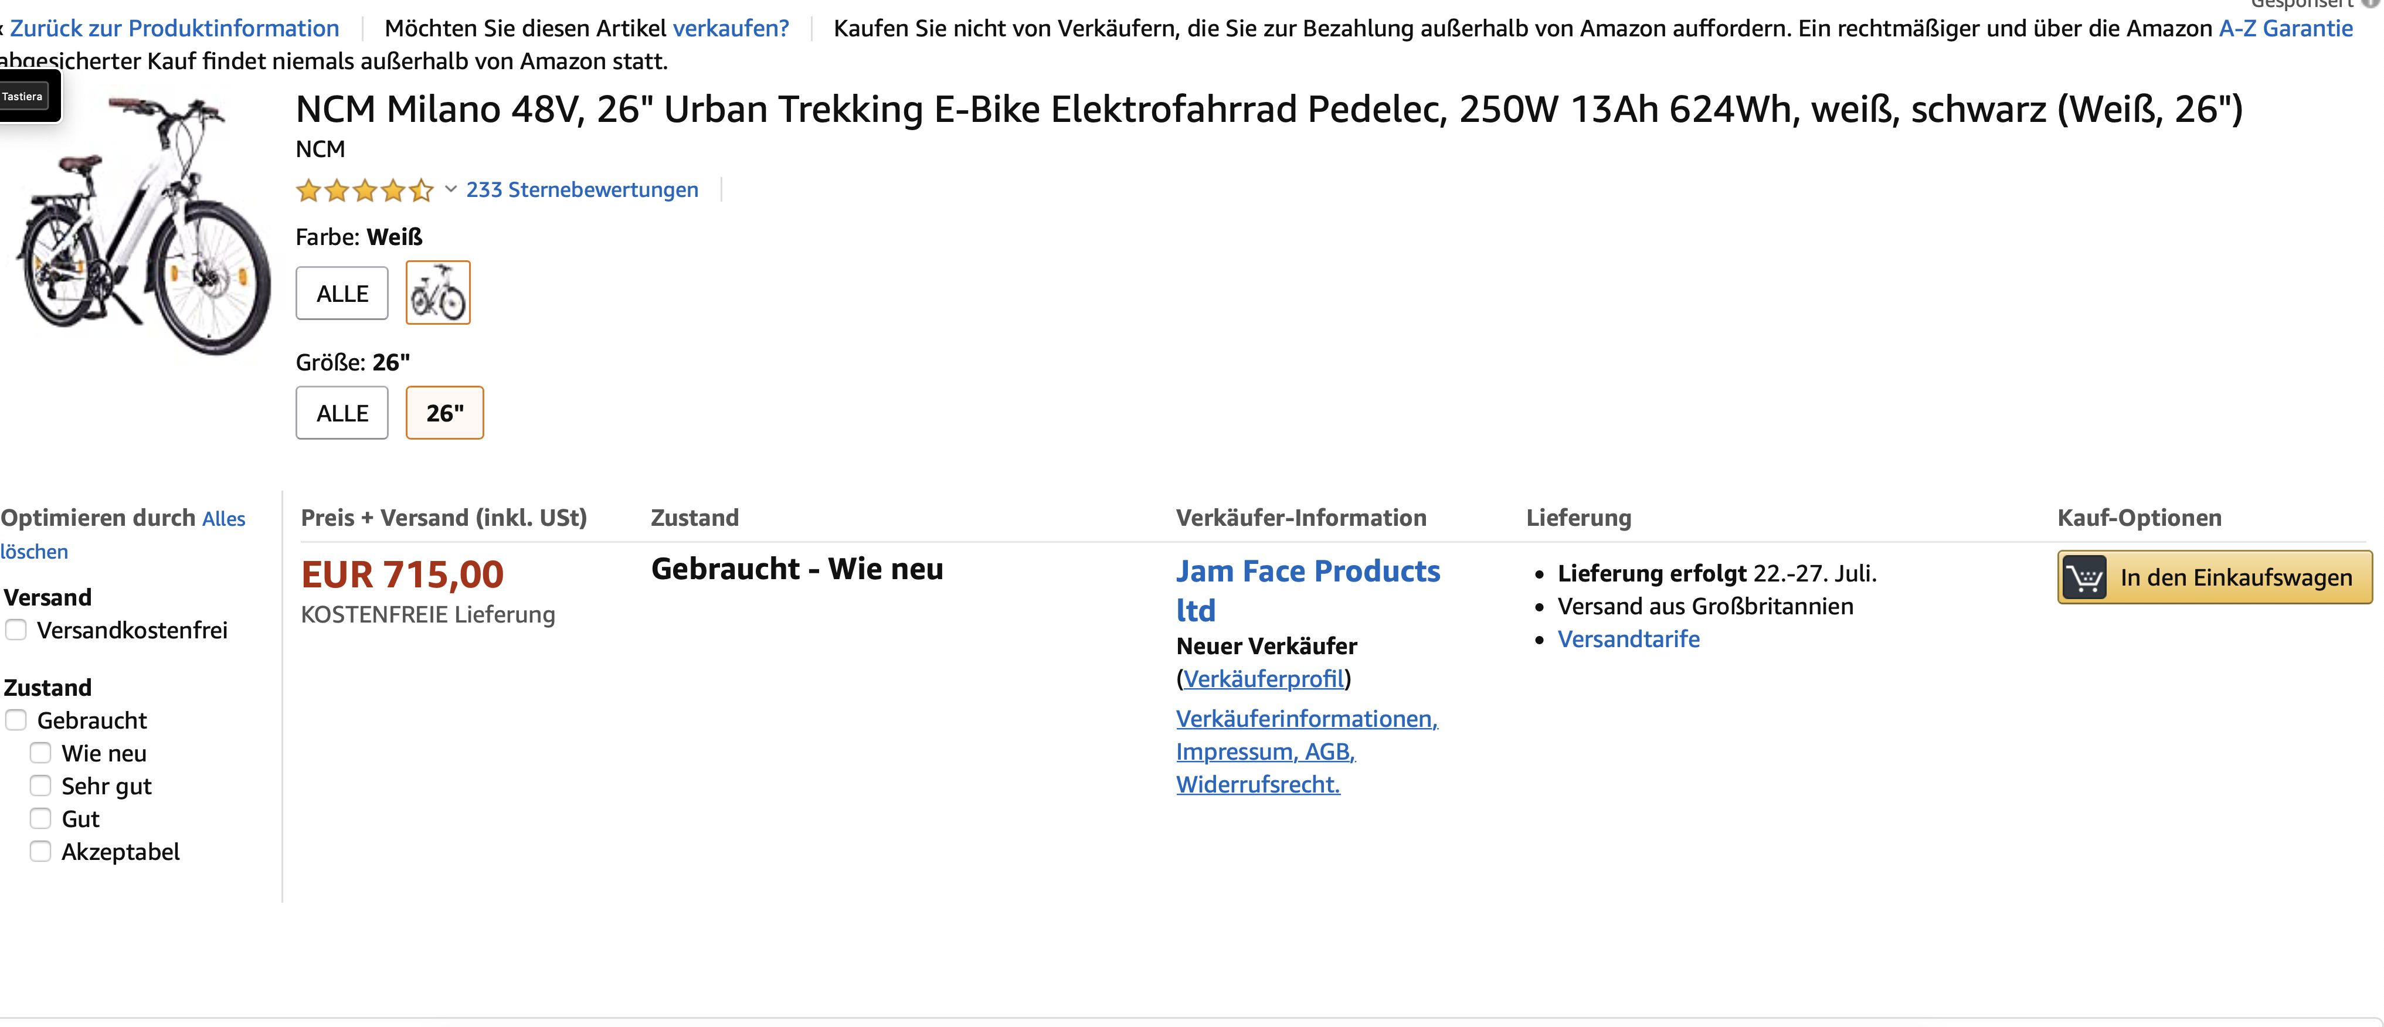
Task: Select the white bike color swatch
Action: 438,293
